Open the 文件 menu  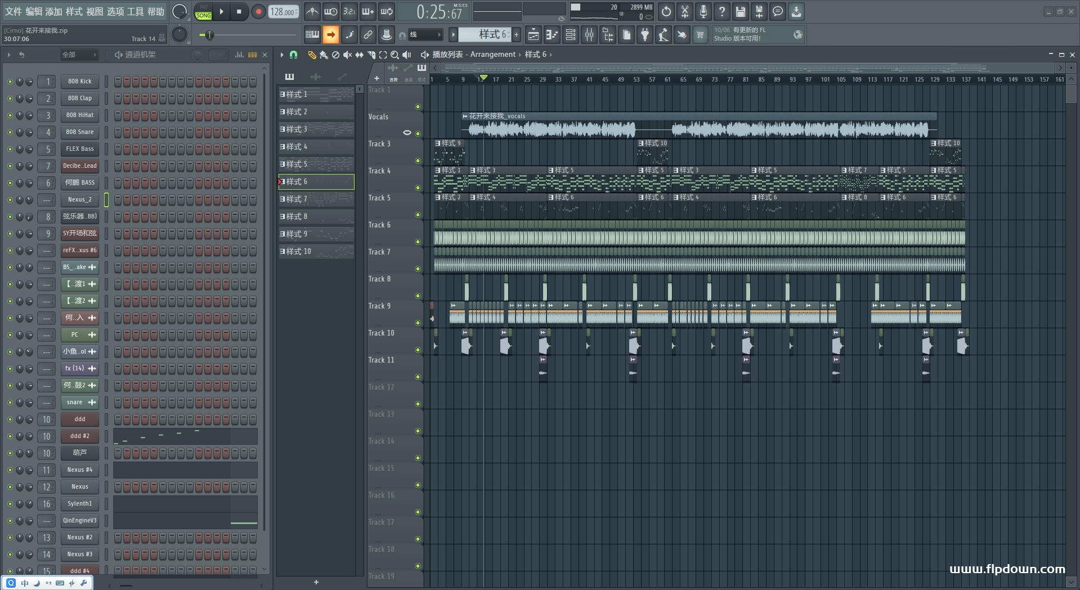[x=14, y=11]
